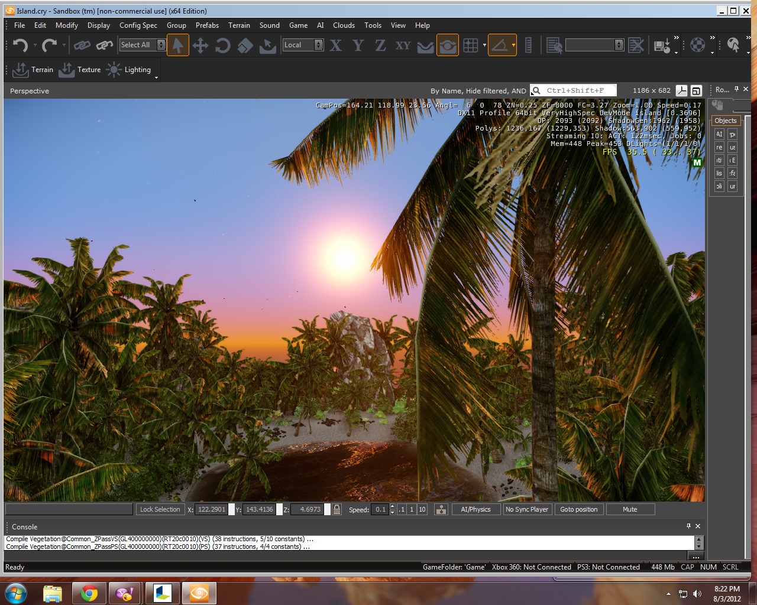This screenshot has height=605, width=757.
Task: Click the Objects button in RollupBar
Action: click(726, 121)
